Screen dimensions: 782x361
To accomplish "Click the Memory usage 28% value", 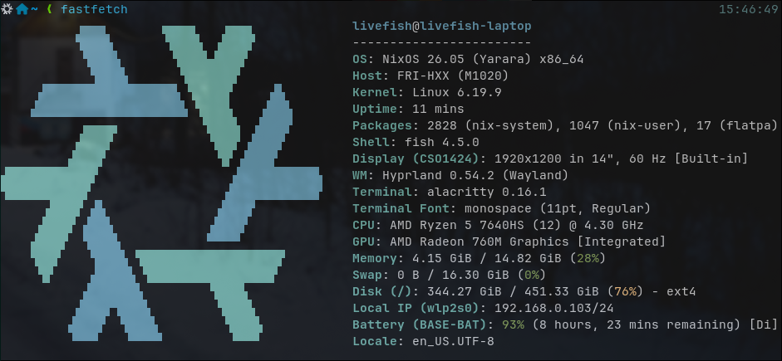I will pyautogui.click(x=587, y=257).
